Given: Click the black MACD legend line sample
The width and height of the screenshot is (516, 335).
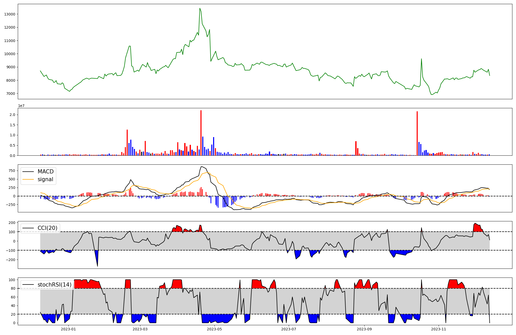Looking at the screenshot, I should [x=28, y=172].
